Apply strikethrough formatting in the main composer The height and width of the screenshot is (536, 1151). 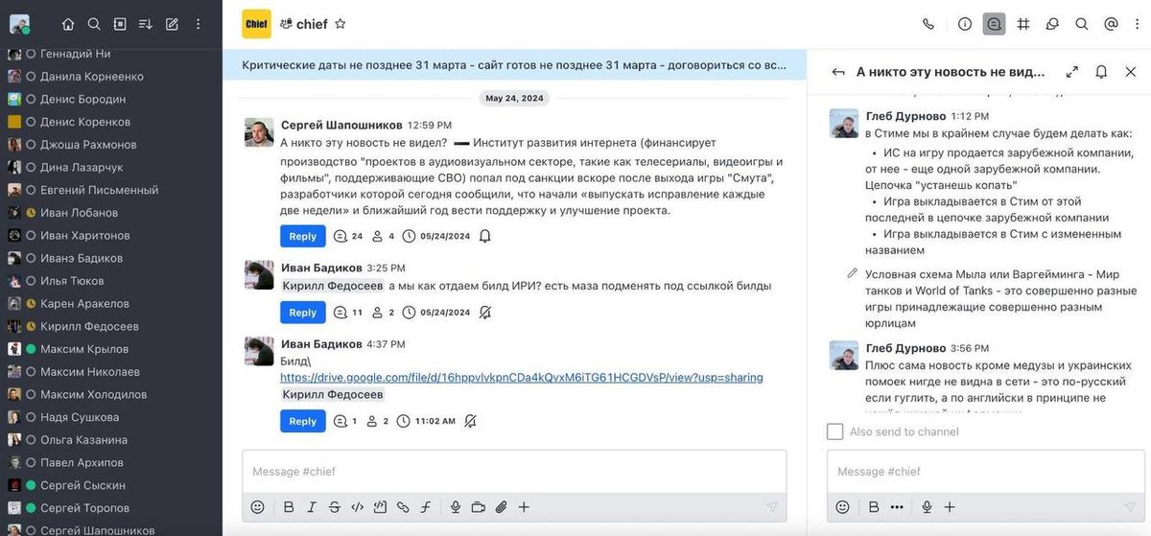click(x=334, y=507)
